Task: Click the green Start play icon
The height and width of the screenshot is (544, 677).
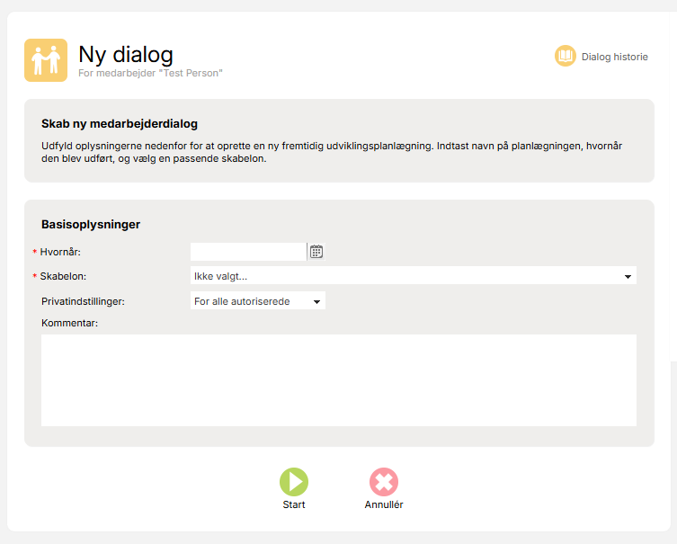Action: coord(294,482)
